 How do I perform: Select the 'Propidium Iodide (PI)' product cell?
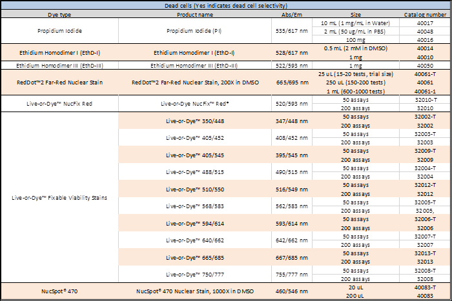(x=195, y=31)
